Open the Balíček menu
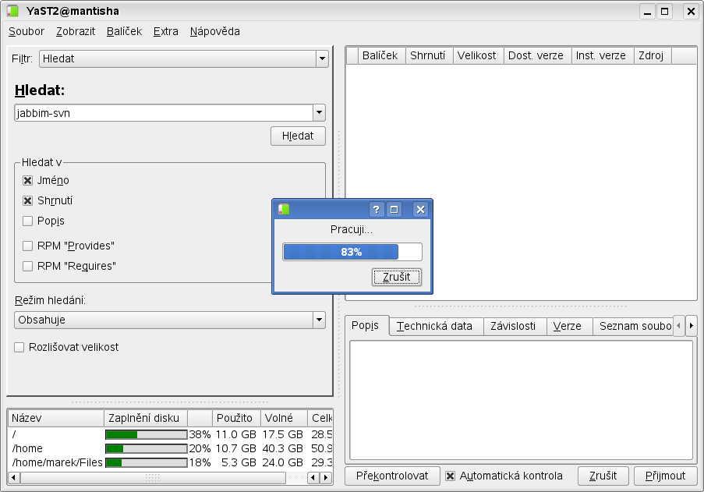Image resolution: width=704 pixels, height=492 pixels. (125, 31)
